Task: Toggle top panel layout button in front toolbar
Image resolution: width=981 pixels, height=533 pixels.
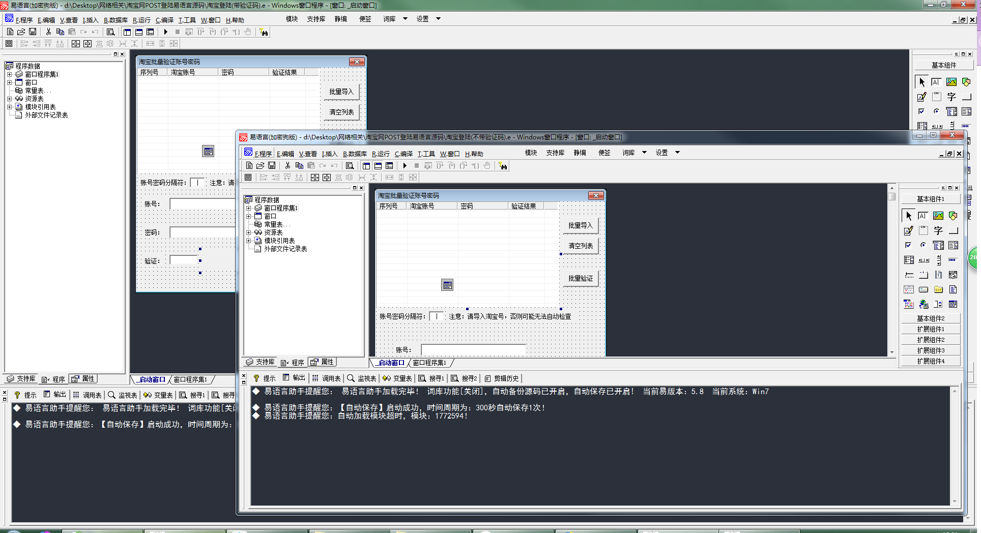Action: tap(378, 166)
